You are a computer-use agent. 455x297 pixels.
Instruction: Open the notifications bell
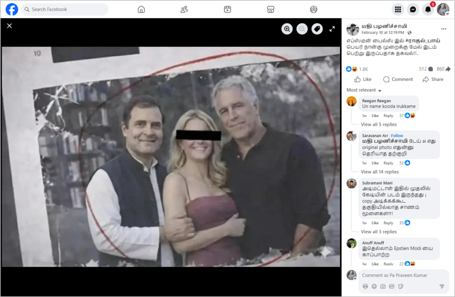tap(428, 9)
